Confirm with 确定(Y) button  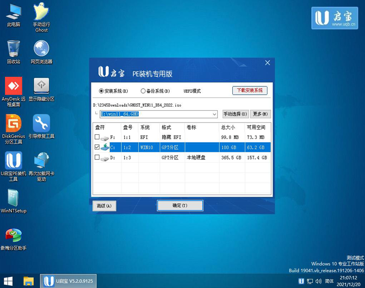(x=180, y=205)
